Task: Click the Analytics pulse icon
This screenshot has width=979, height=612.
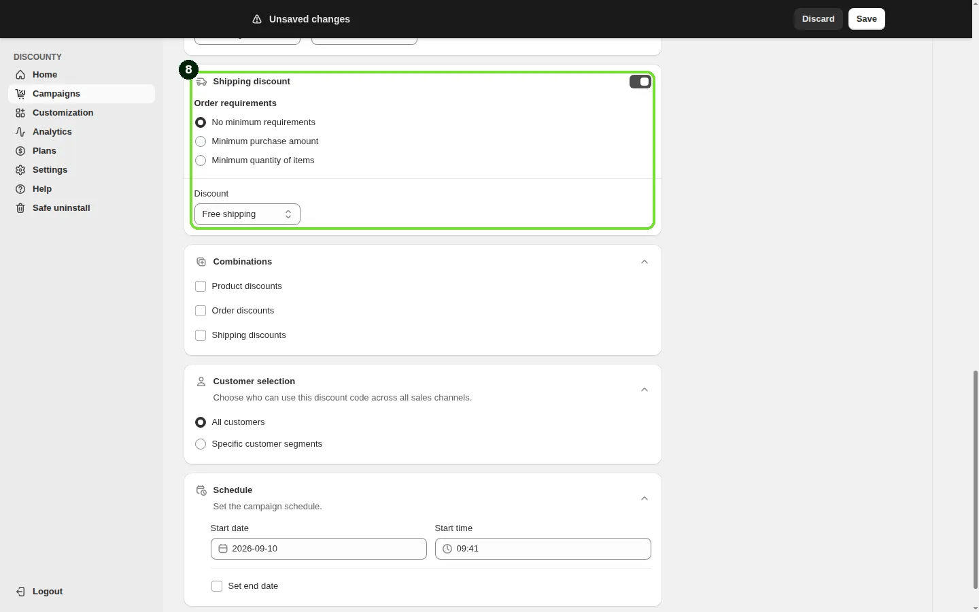Action: pos(20,132)
